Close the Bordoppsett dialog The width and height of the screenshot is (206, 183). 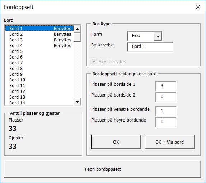click(x=198, y=7)
